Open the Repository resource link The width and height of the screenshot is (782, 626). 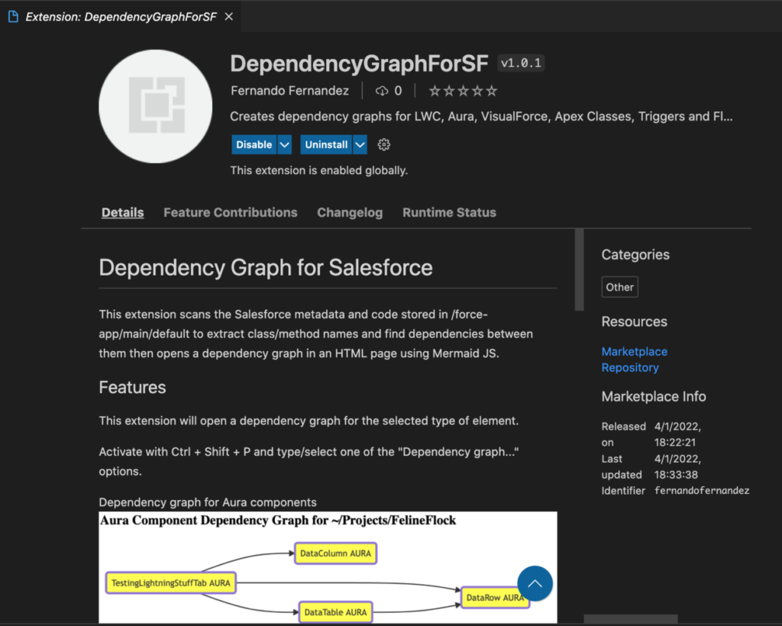click(630, 367)
